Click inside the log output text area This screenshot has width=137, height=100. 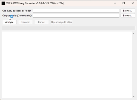(67, 65)
